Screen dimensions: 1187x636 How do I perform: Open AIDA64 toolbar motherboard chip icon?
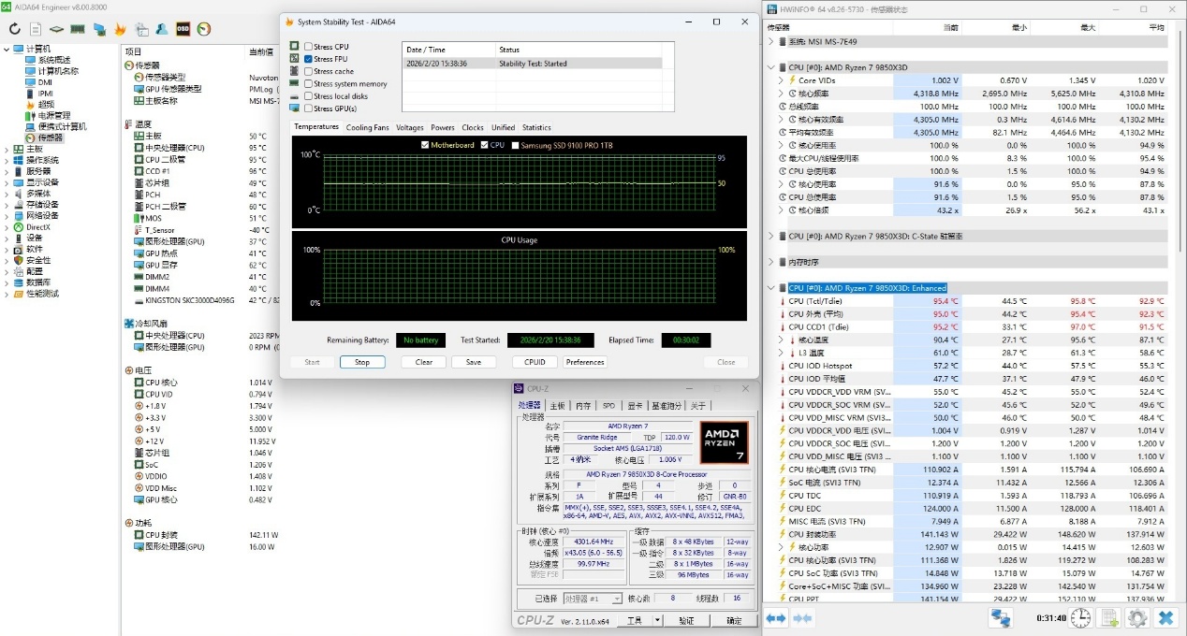point(56,29)
